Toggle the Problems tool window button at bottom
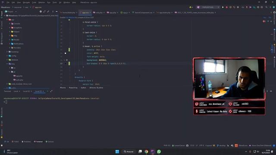 click(26, 142)
